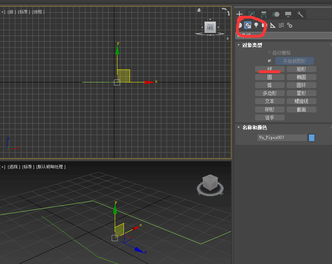332x264 pixels.
Task: Select the Lights lightbulb category
Action: (256, 25)
